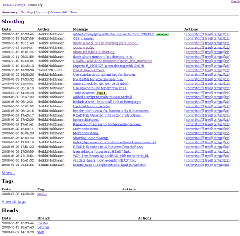Image resolution: width=240 pixels, height=236 pixels.
Task: Open 'Shortlog logic cleanup.' commit
Action: (x=91, y=138)
